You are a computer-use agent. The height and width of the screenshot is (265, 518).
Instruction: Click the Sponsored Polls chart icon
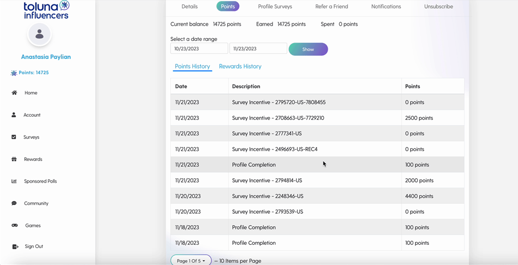click(14, 181)
